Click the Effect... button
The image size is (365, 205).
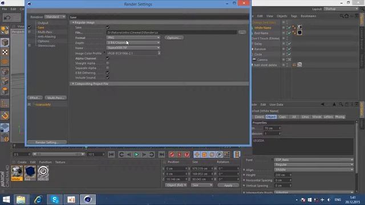click(35, 98)
